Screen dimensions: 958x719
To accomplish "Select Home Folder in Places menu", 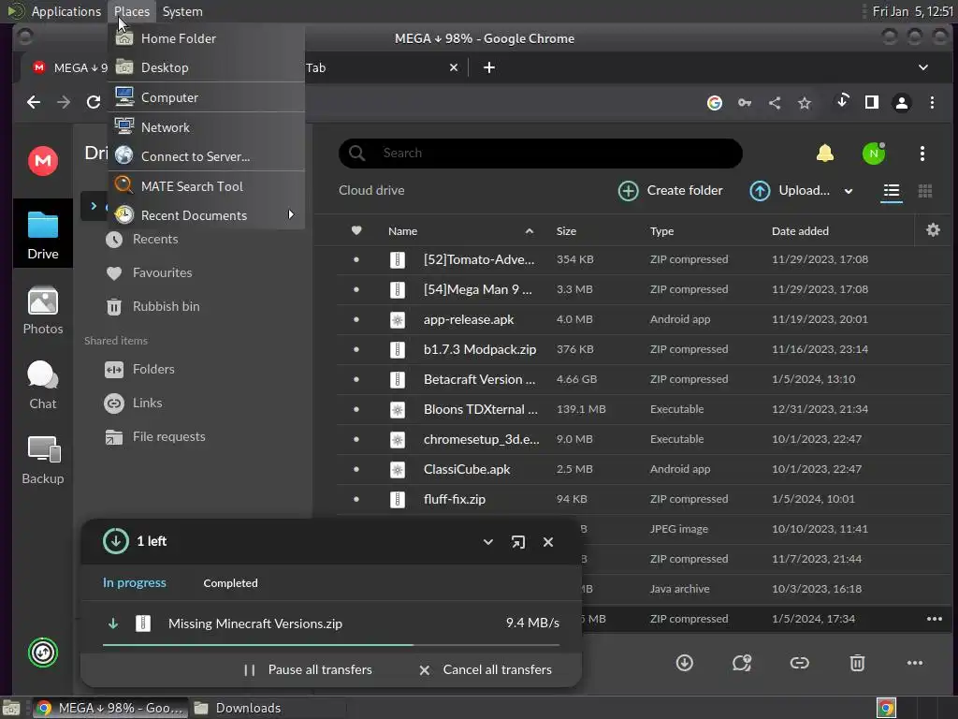I will tap(207, 37).
